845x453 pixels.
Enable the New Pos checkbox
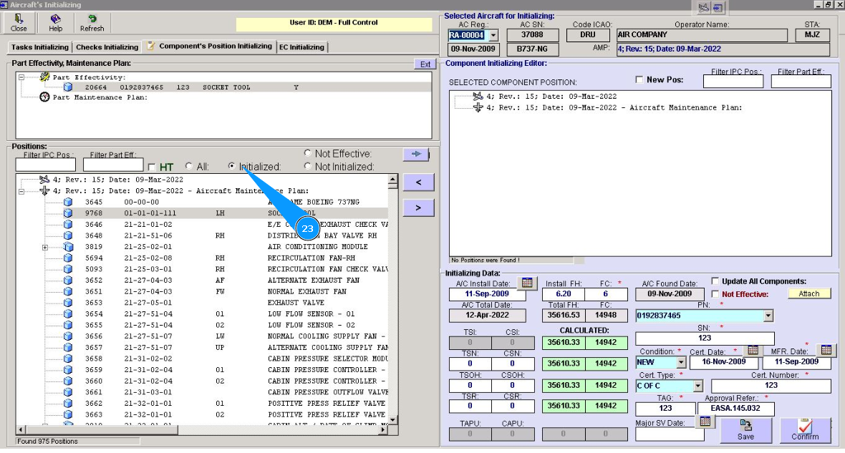click(639, 80)
